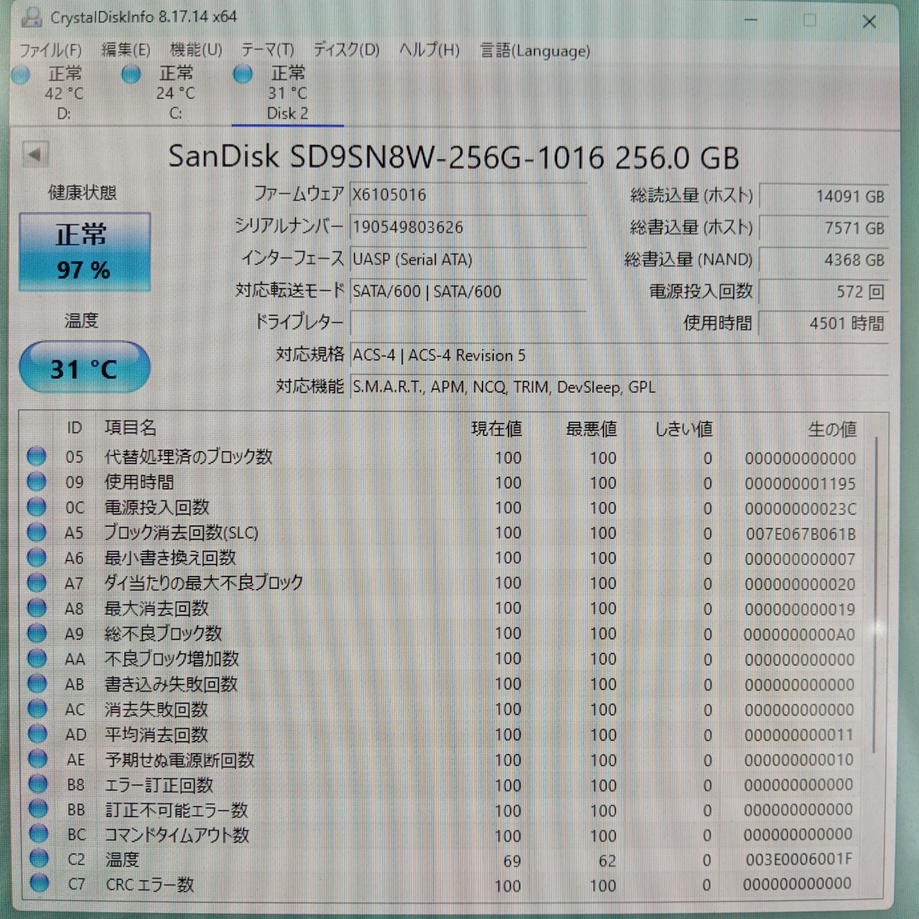The image size is (919, 919).
Task: Click status icon of row 0C 電源投入回数
Action: coord(37,507)
